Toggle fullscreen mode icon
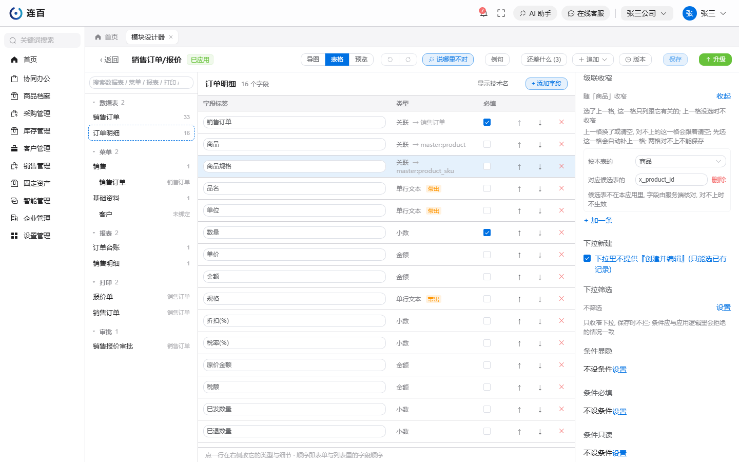Screen dimensions: 739x462 (501, 13)
